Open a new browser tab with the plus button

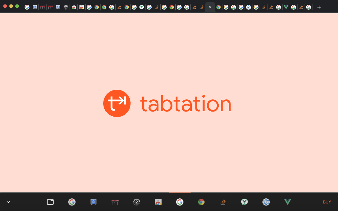(319, 7)
